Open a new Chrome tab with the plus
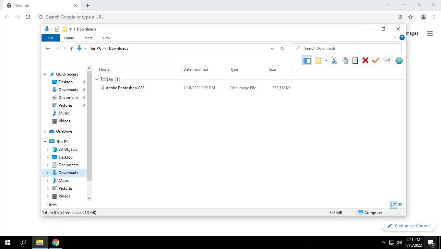 tap(88, 6)
